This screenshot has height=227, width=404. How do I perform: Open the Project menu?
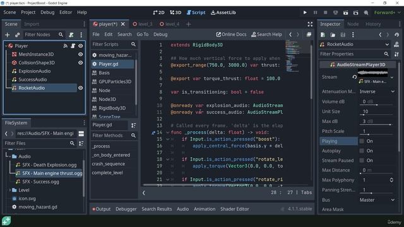point(28,13)
